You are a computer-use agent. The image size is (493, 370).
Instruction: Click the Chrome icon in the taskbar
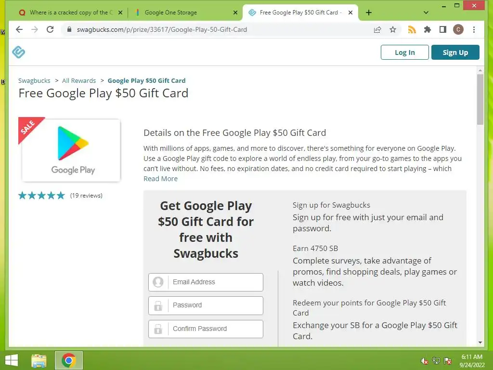68,360
